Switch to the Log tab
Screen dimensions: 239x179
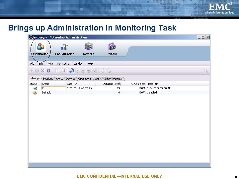(x=97, y=79)
